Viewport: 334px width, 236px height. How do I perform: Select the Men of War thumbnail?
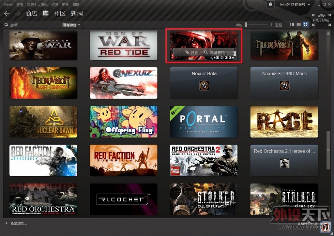[x=43, y=45]
